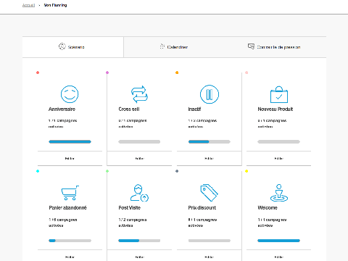Click the Prix discount price tag icon

point(210,193)
